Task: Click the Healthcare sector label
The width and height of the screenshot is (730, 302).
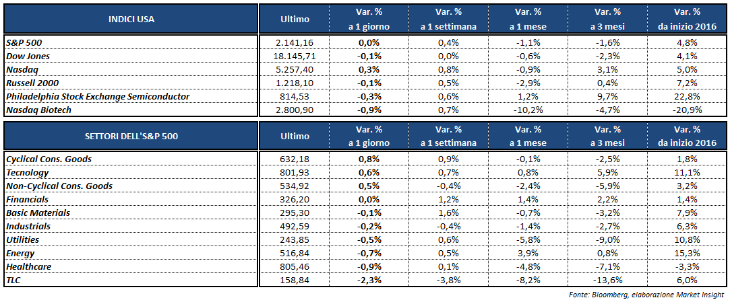Action: pos(28,267)
